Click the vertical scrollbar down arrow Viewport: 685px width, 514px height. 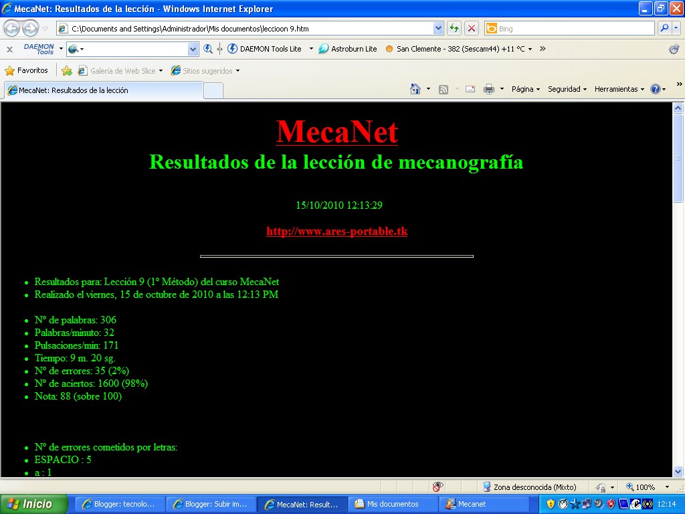point(678,471)
